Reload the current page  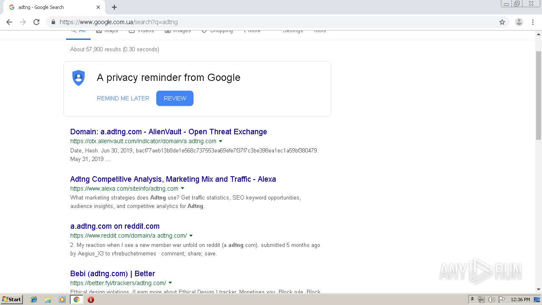click(36, 22)
